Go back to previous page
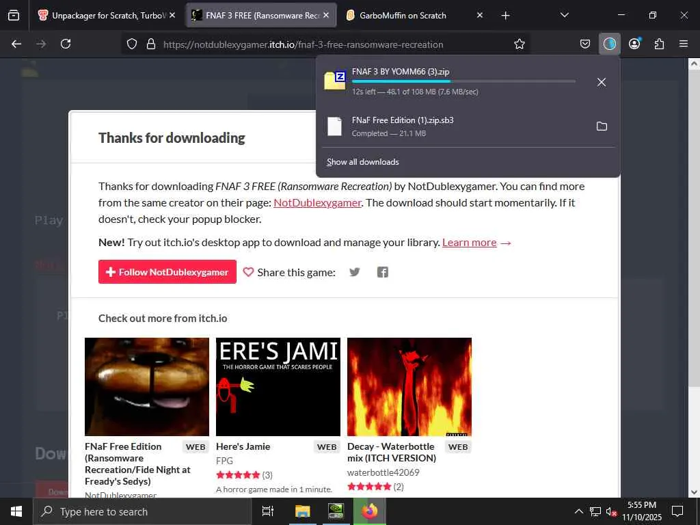Image resolution: width=700 pixels, height=525 pixels. pos(16,44)
